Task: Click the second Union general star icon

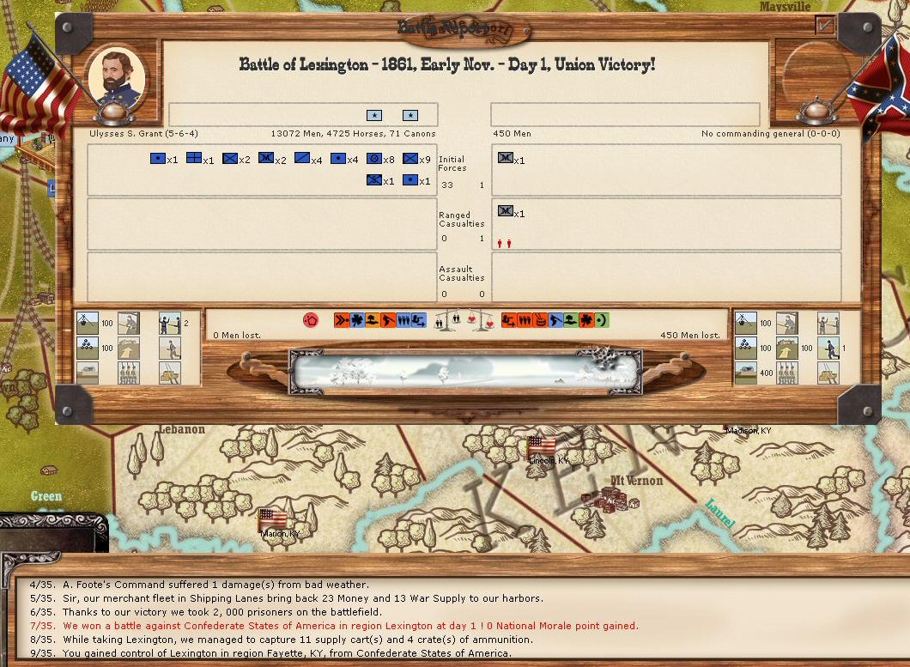Action: (410, 115)
